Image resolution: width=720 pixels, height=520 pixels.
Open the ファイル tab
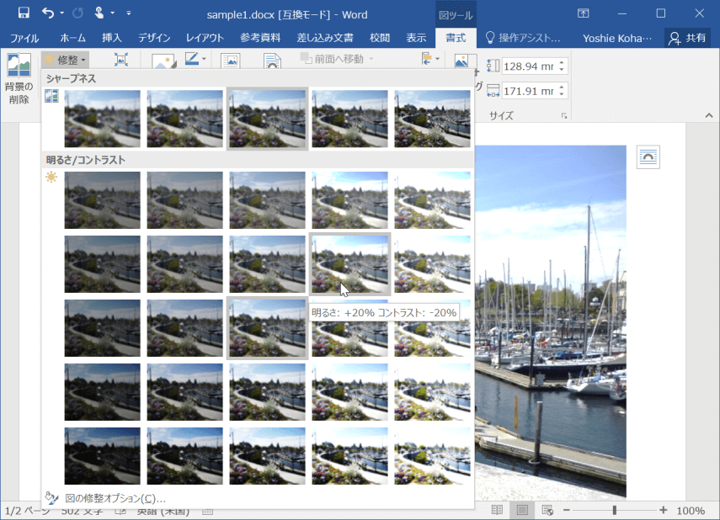click(24, 38)
